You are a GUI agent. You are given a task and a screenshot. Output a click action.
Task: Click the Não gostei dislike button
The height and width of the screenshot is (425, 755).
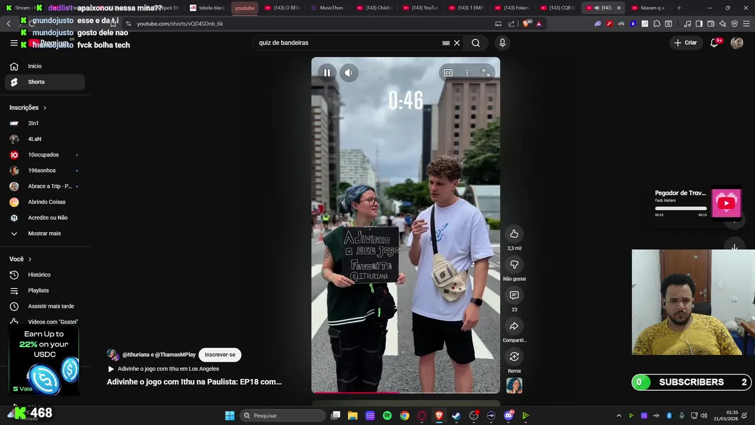tap(514, 264)
